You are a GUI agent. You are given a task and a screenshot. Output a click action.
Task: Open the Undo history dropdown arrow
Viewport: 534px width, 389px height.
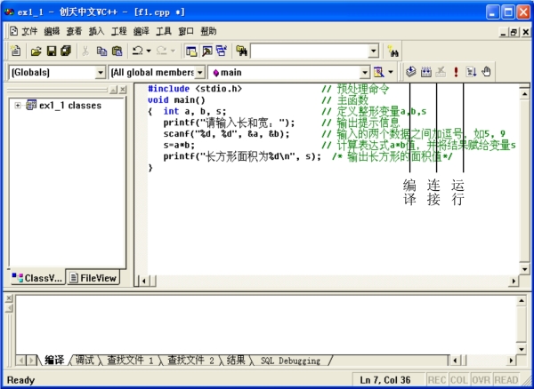(x=149, y=52)
